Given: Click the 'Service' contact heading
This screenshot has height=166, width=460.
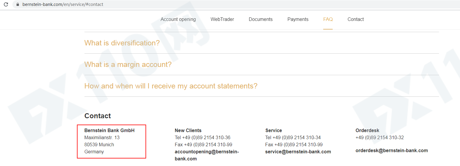Looking at the screenshot, I should [274, 130].
